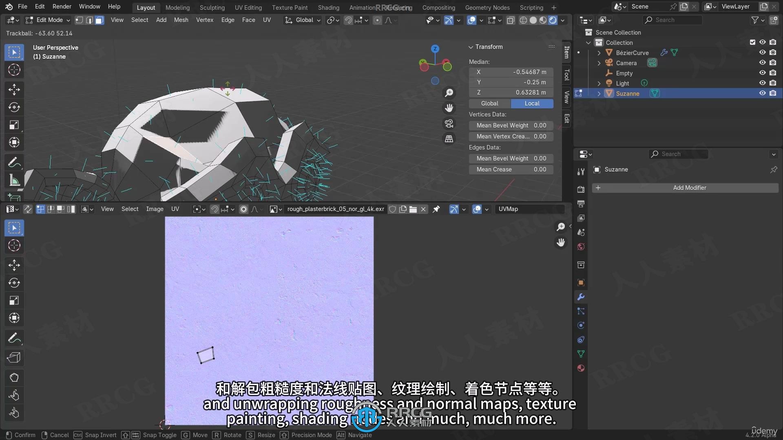Select the Scale tool in 3D viewport
This screenshot has height=440, width=783.
[x=14, y=125]
